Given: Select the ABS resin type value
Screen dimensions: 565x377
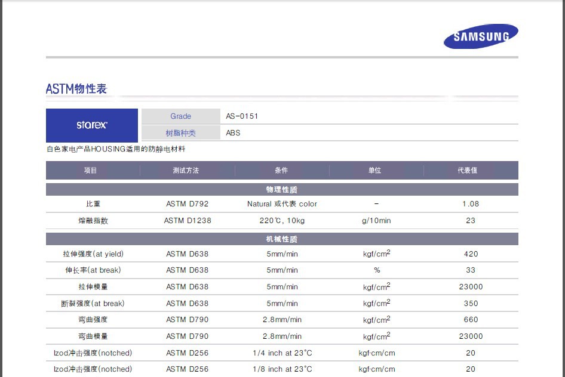Looking at the screenshot, I should coord(233,133).
